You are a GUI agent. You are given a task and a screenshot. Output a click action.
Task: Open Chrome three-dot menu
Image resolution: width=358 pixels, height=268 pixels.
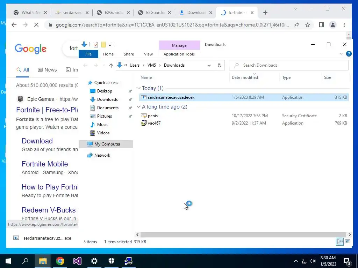[x=344, y=25]
